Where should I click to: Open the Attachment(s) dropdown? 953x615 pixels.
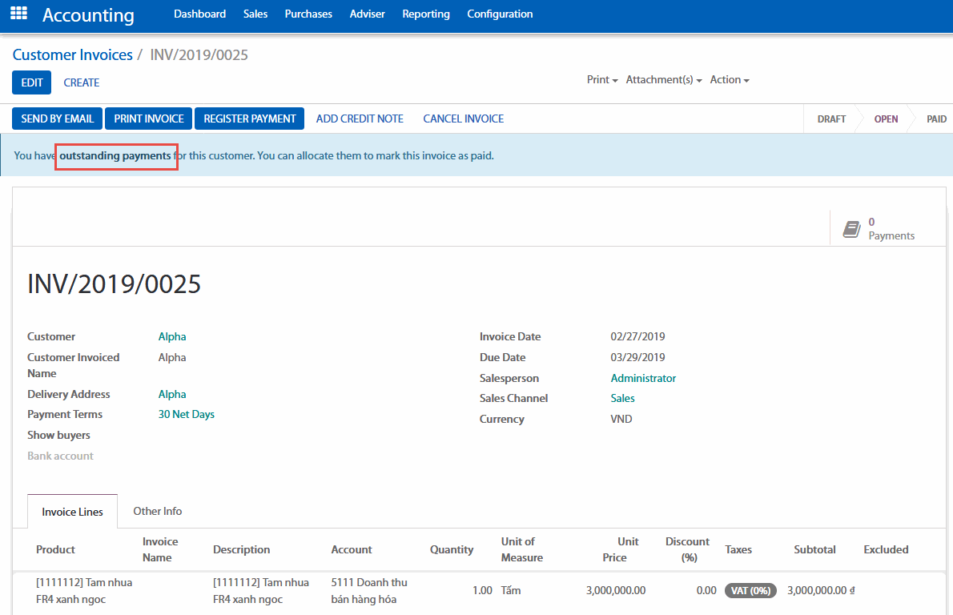coord(663,80)
